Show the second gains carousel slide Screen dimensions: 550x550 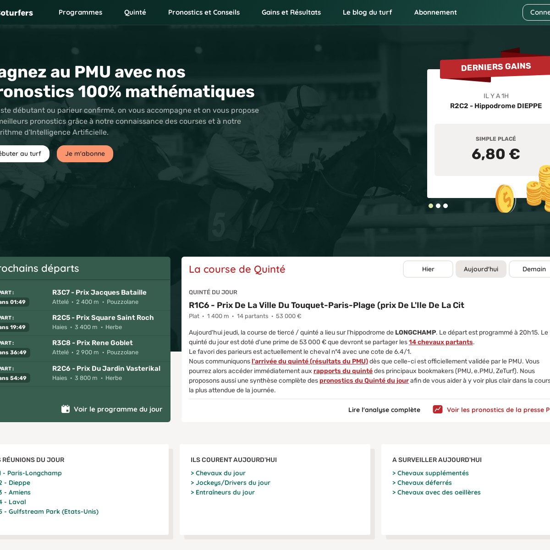[x=438, y=206]
